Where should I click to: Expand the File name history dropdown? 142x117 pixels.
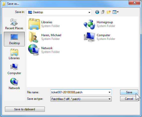pos(109,92)
